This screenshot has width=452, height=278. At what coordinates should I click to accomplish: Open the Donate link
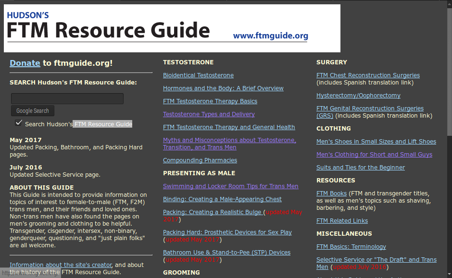(x=25, y=63)
